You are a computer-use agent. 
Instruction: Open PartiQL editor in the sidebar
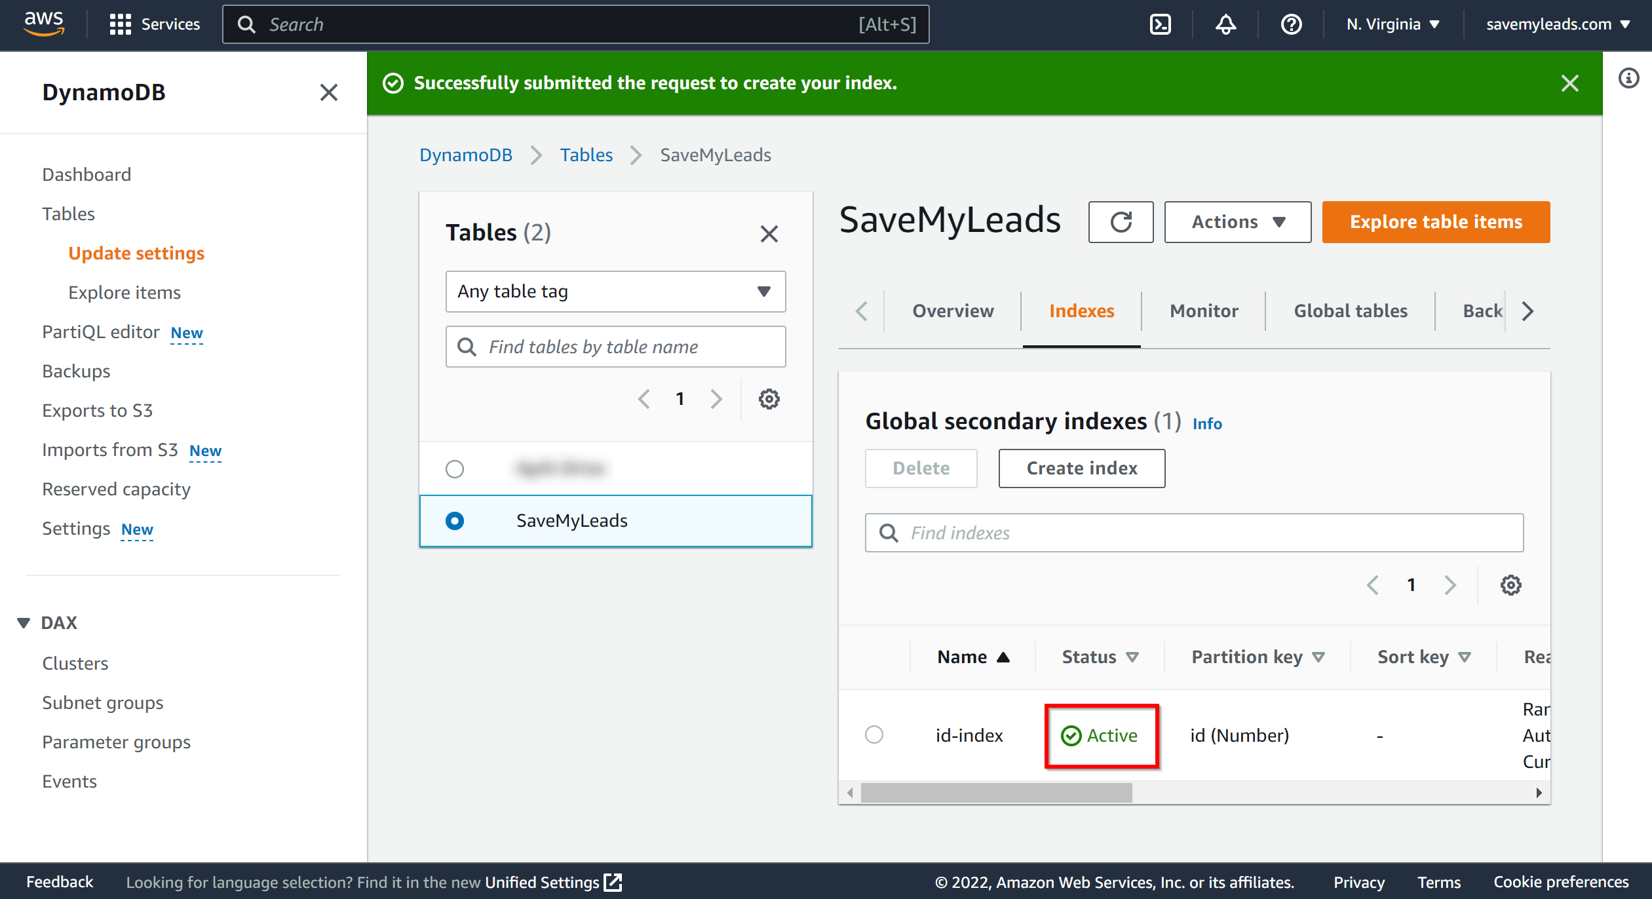coord(101,332)
